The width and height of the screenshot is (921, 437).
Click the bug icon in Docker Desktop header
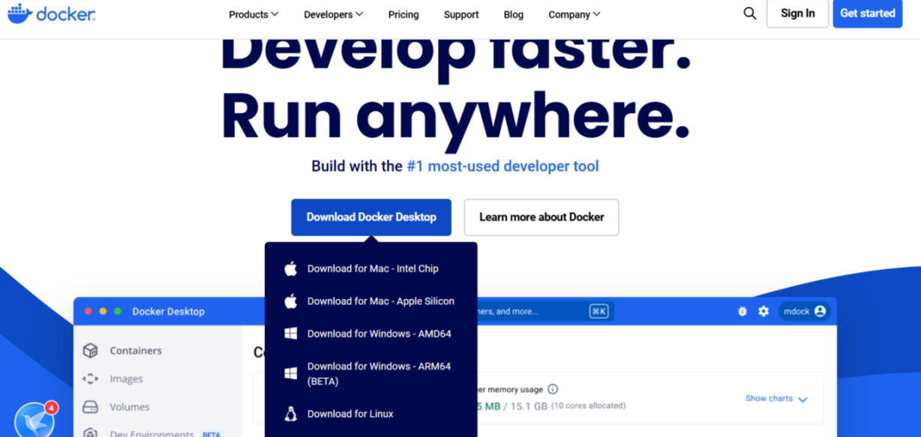742,311
